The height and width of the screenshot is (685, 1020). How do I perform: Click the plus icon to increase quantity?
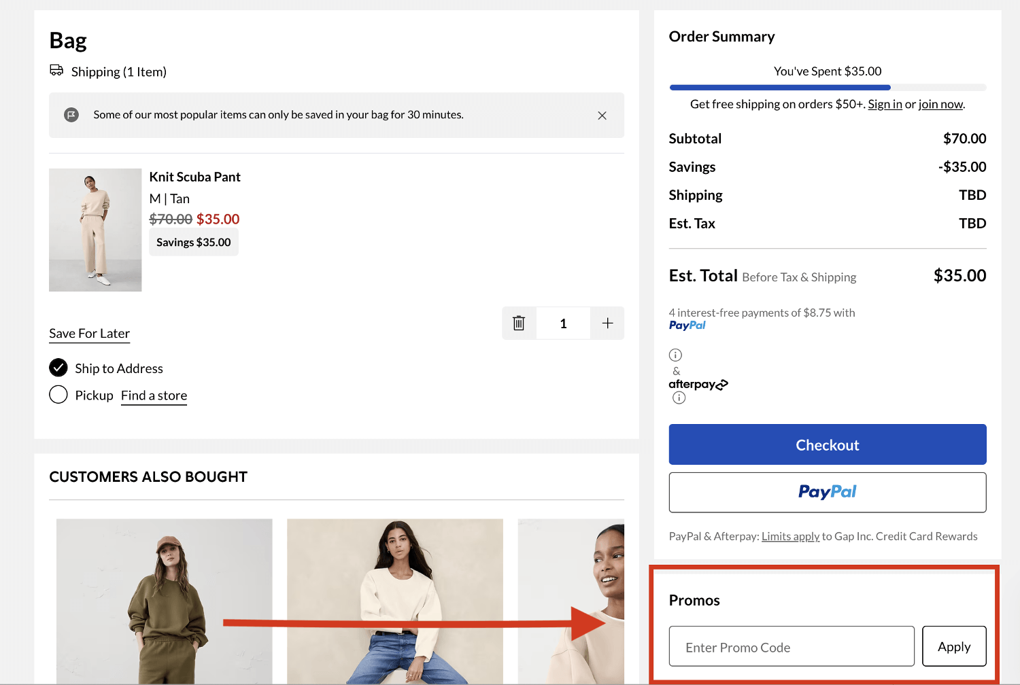pos(607,323)
